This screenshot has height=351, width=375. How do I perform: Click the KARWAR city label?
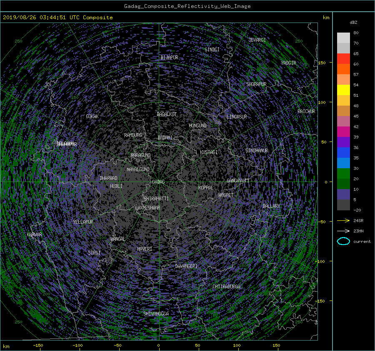[34, 235]
